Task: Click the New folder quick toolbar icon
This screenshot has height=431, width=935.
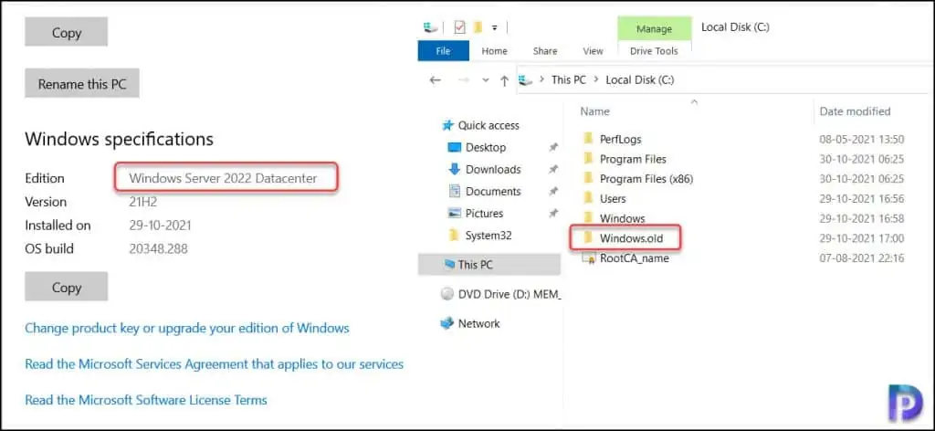Action: point(478,27)
